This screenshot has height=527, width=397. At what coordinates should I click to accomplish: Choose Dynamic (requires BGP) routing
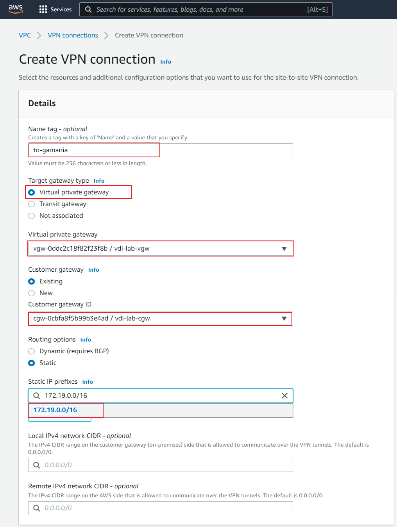click(x=32, y=351)
